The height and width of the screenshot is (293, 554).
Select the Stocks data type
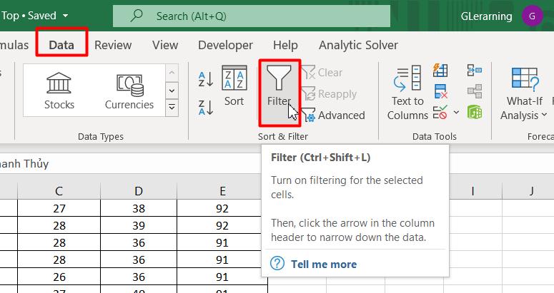pos(59,91)
